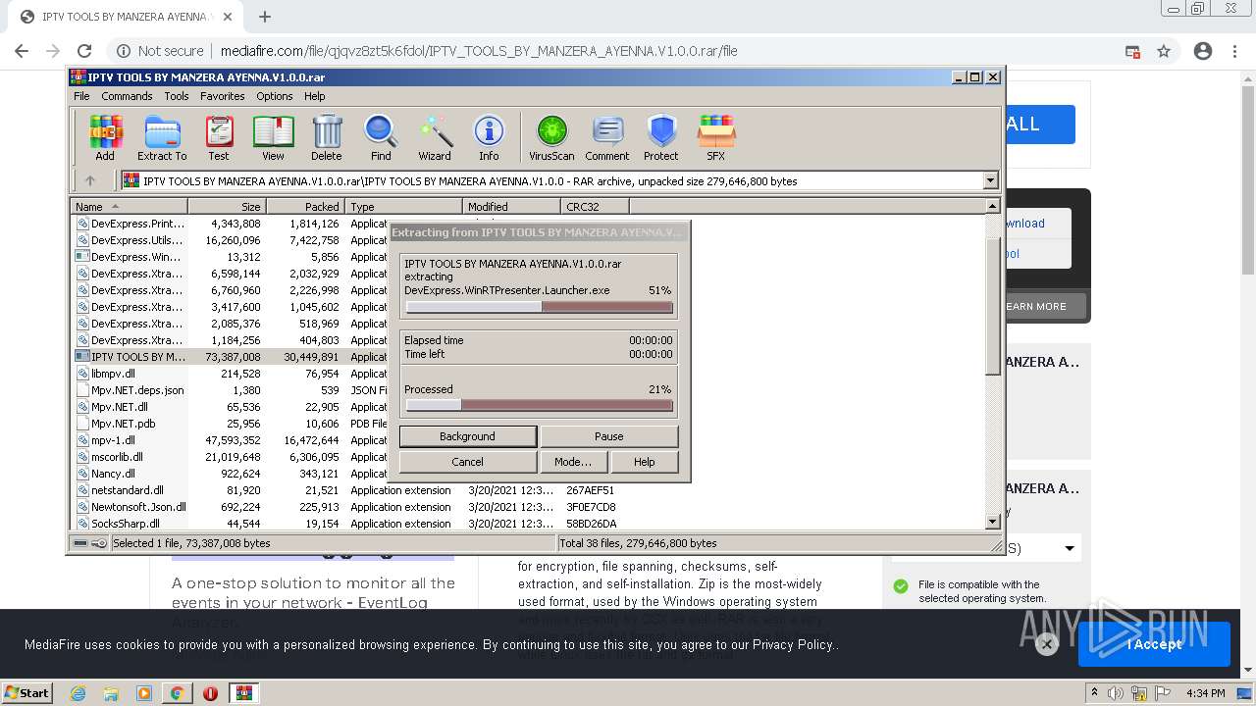Click file extraction progress bar
Screen dimensions: 1256x706
(x=539, y=307)
